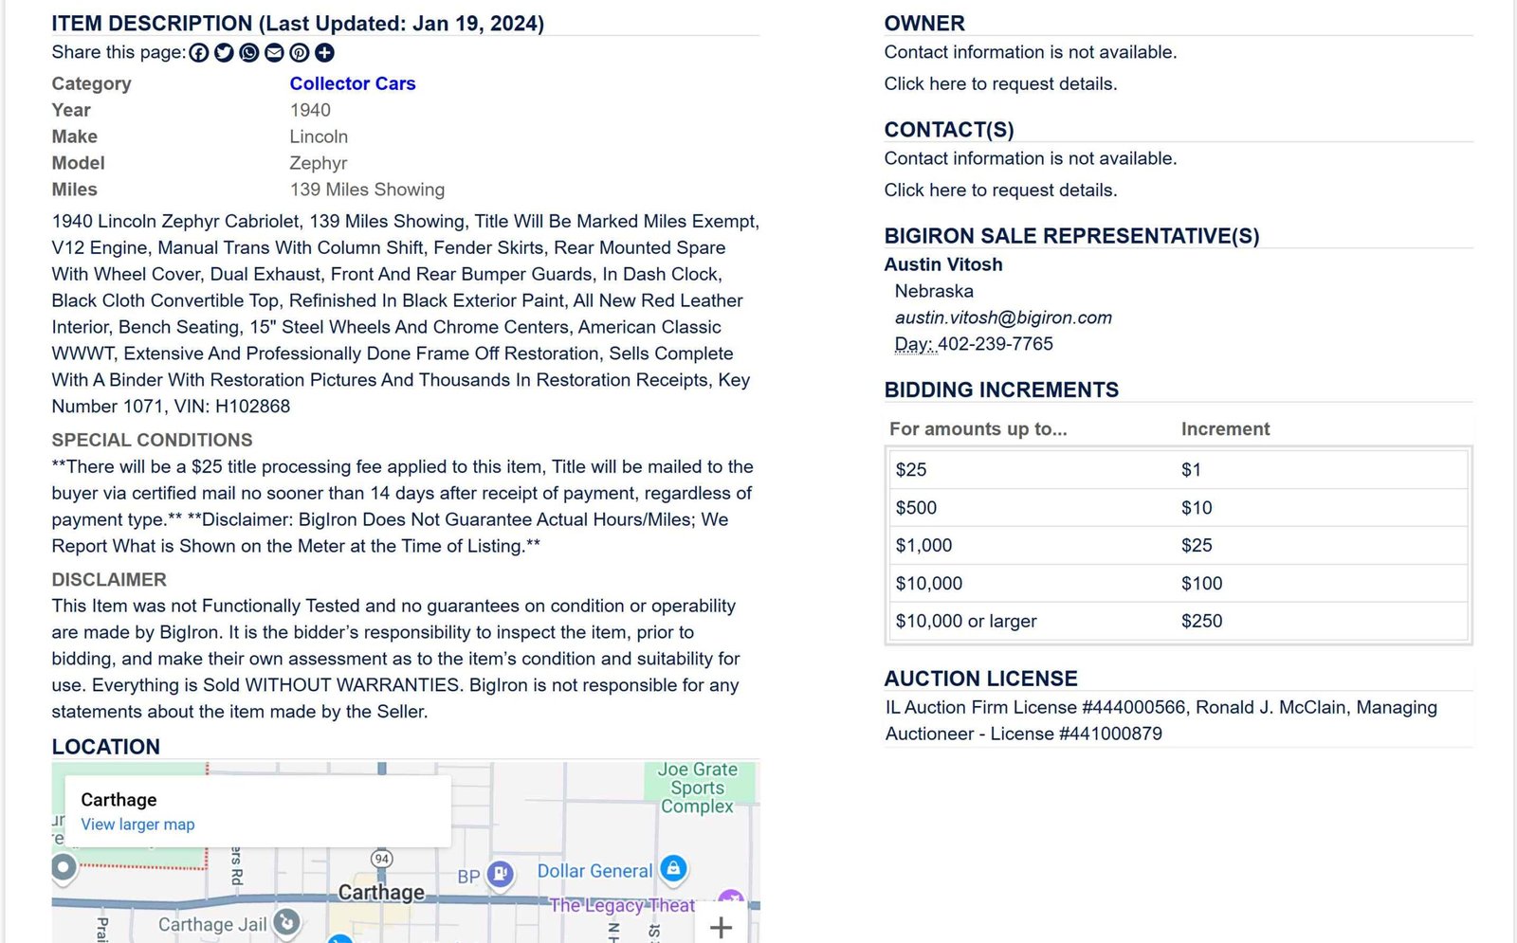The width and height of the screenshot is (1517, 943).
Task: Open the Collector Cars category link
Action: [353, 83]
